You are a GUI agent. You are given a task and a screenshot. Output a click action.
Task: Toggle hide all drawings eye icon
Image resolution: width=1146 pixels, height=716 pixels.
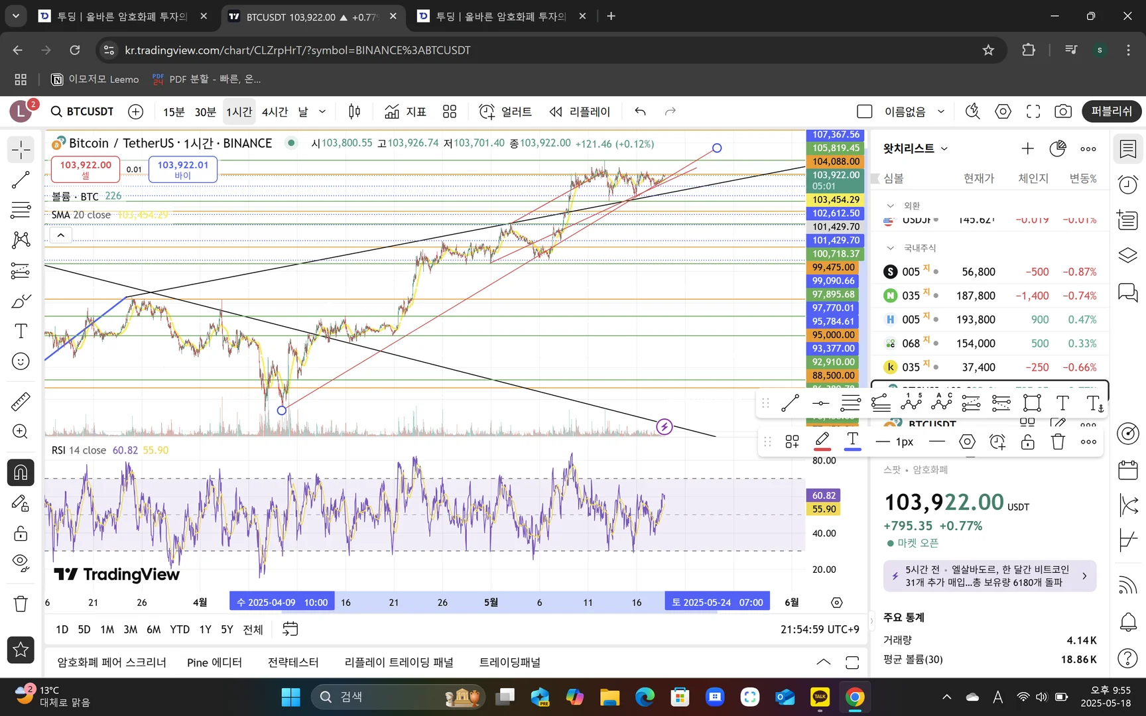(21, 564)
